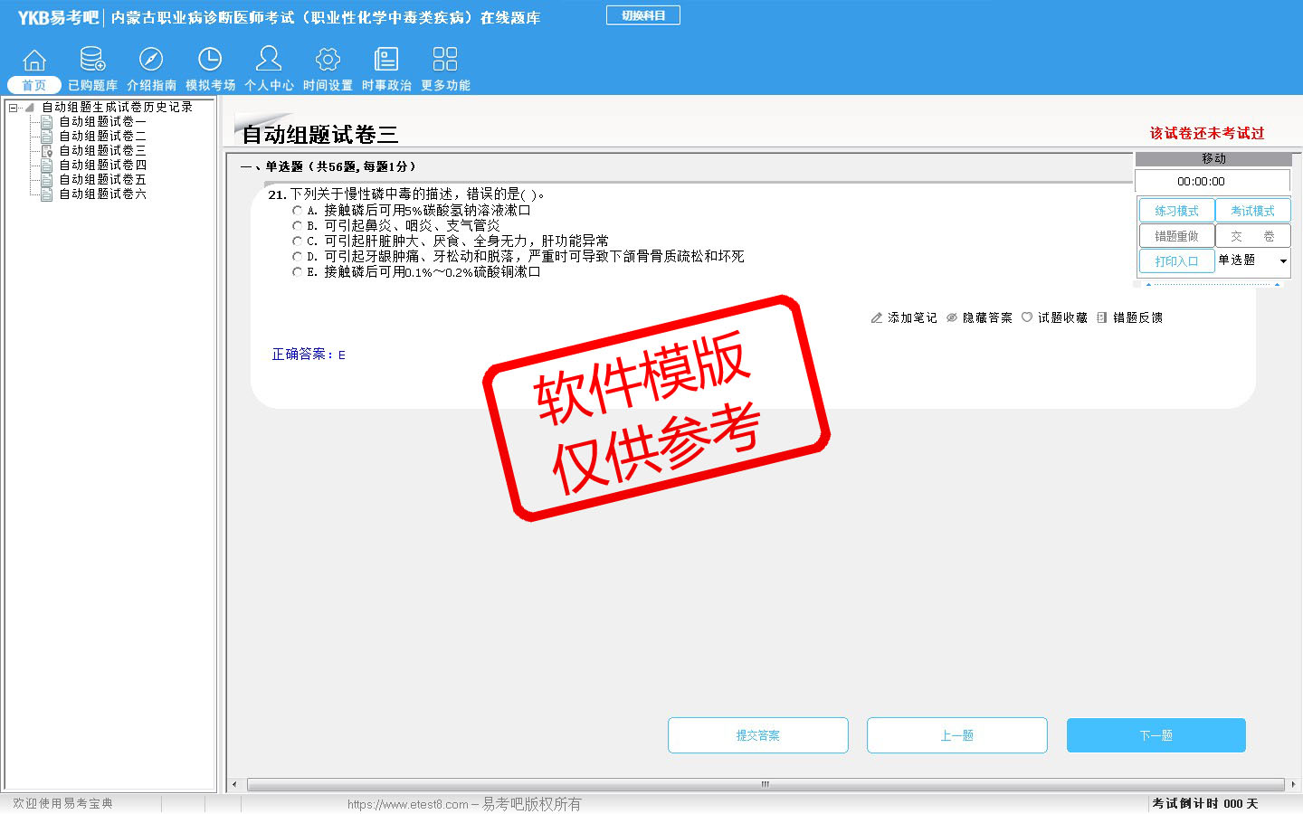Switch to 练习模式

click(x=1176, y=211)
